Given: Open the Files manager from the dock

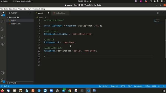Looking at the screenshot, I should pos(15,91).
